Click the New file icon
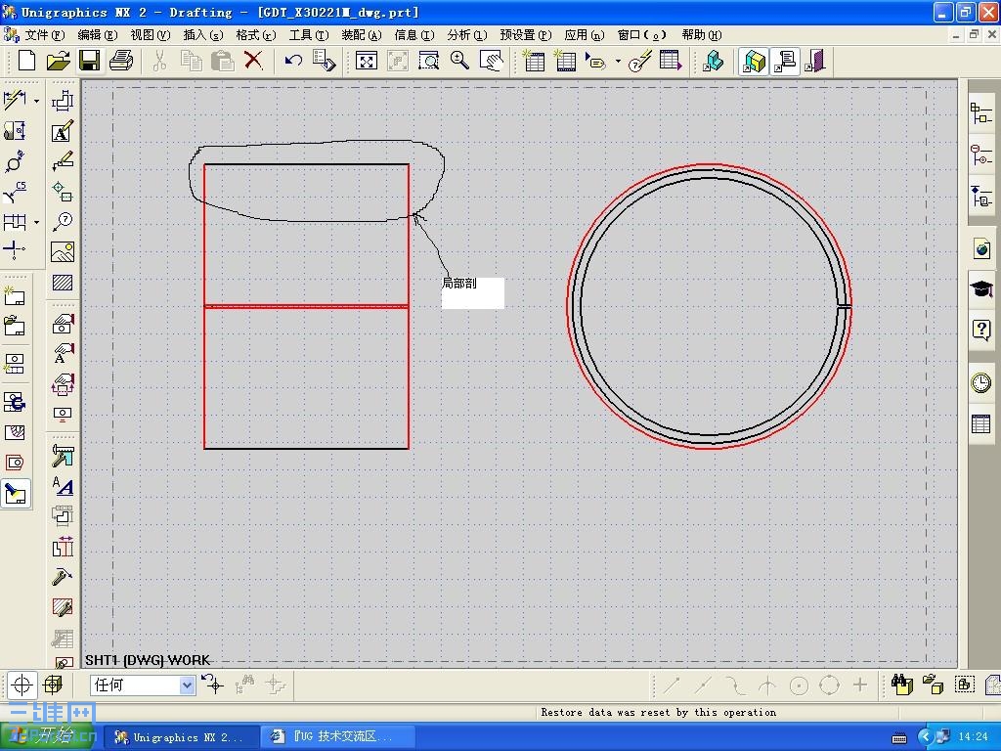 26,61
